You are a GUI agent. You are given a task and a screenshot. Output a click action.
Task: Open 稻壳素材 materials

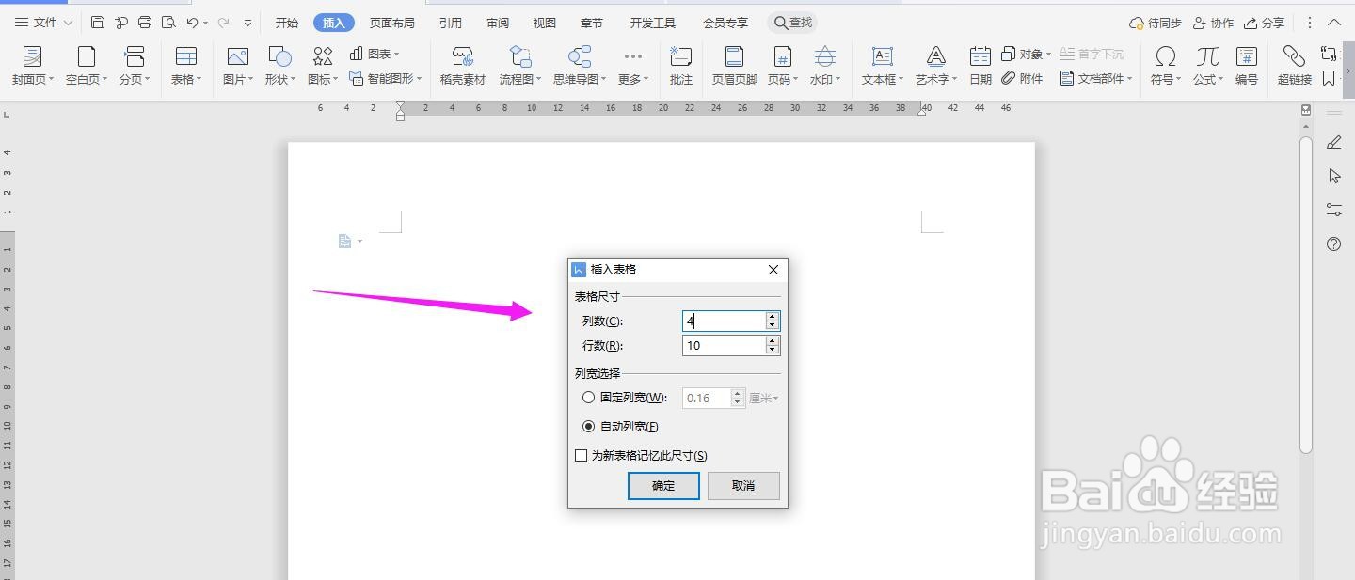[x=462, y=66]
